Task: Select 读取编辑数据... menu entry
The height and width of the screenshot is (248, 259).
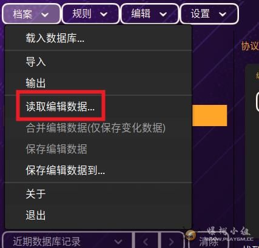Action: pyautogui.click(x=98, y=106)
